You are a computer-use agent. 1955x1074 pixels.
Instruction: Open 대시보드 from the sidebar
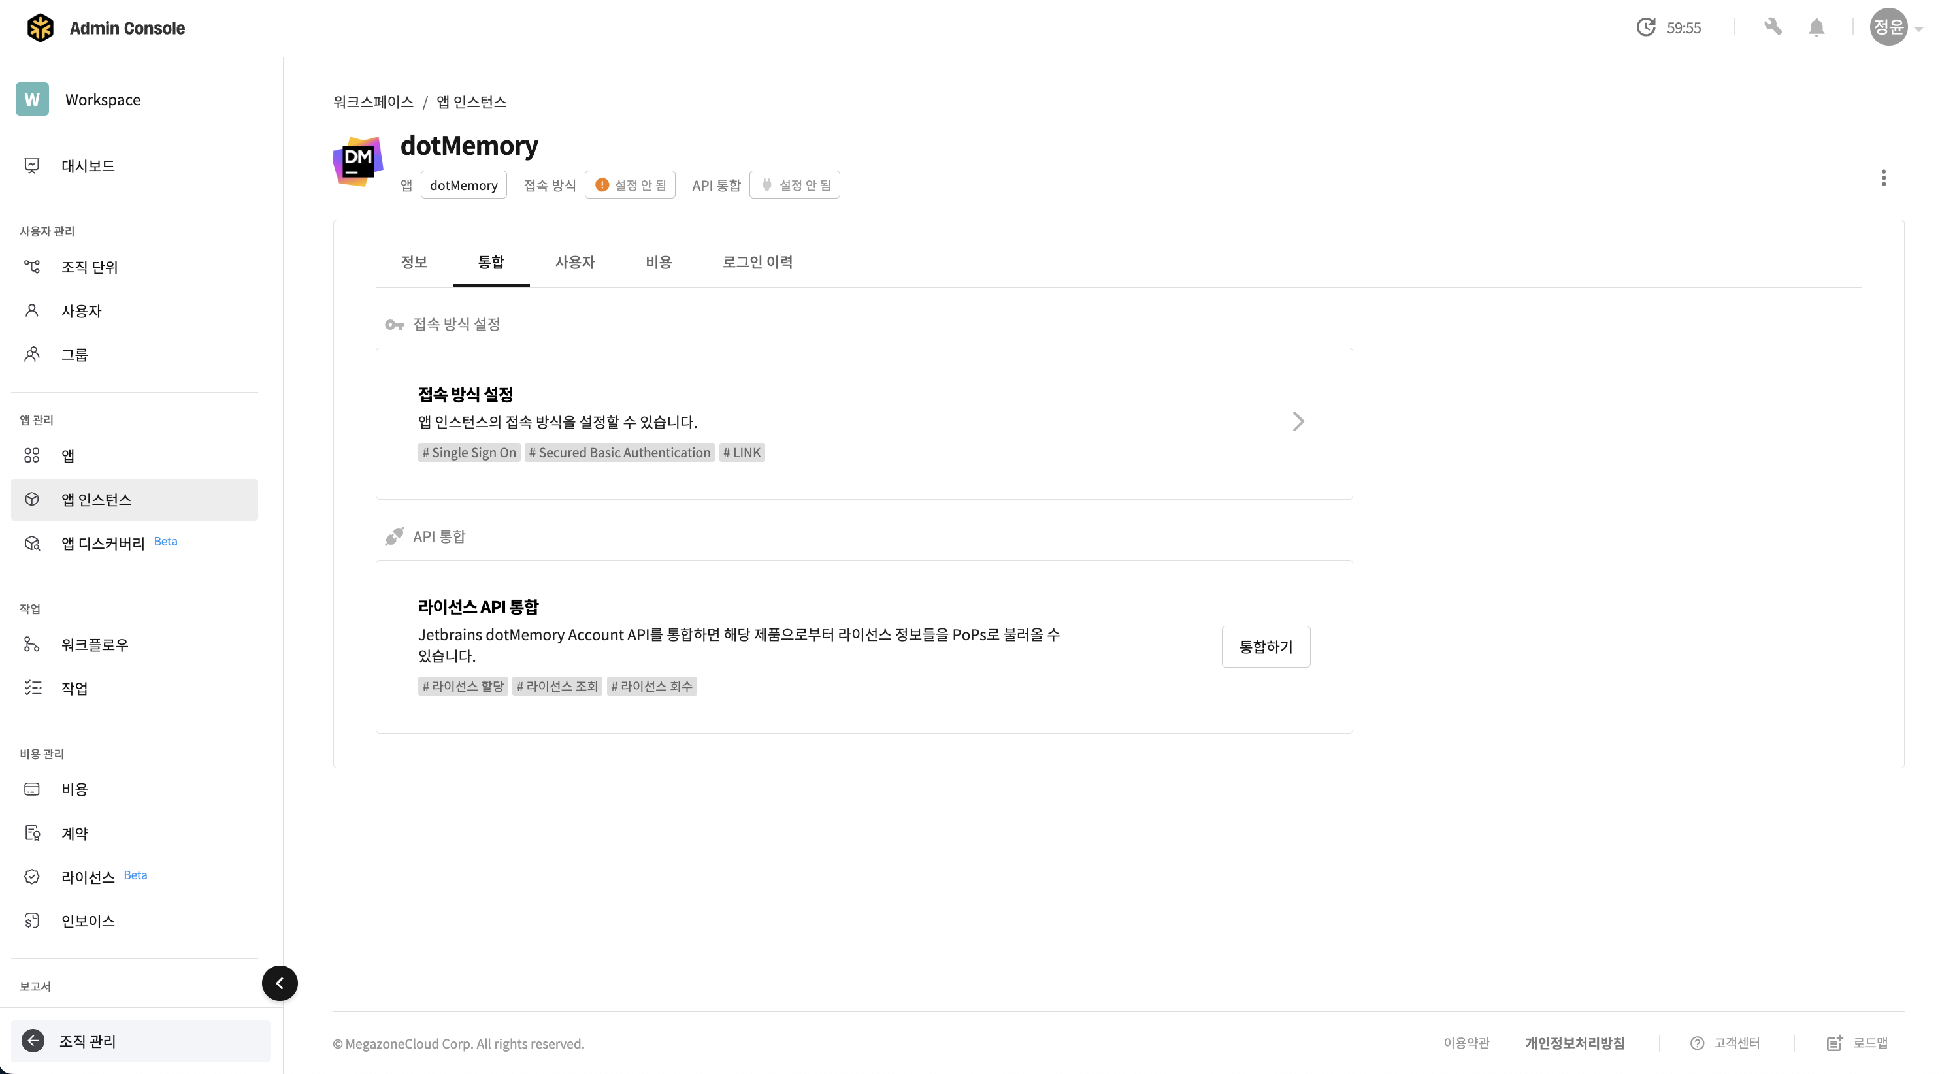[135, 165]
